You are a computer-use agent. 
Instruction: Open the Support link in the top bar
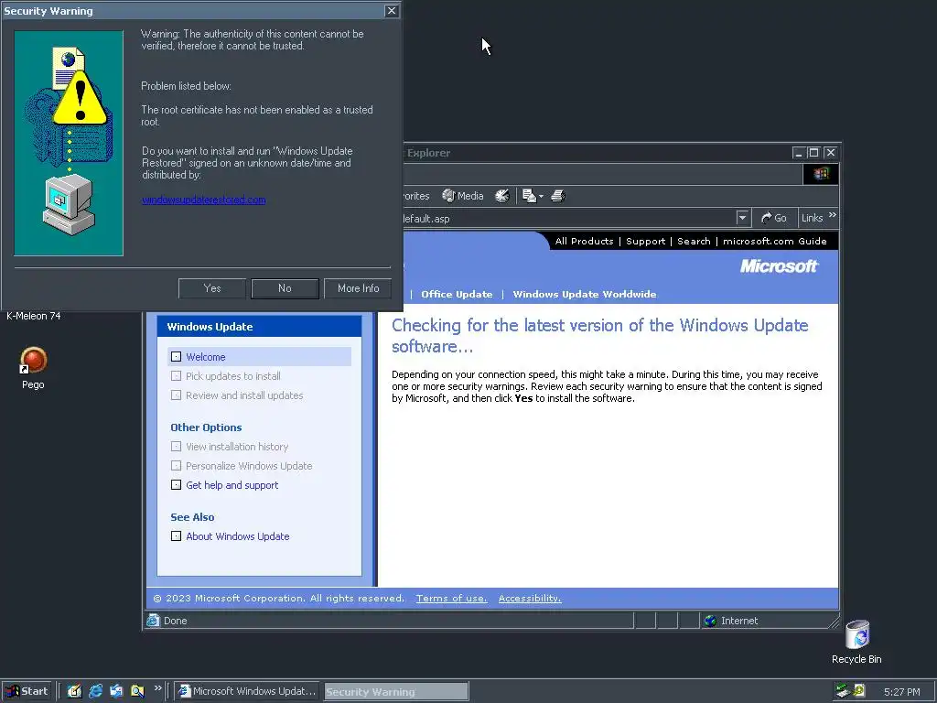[x=645, y=241]
